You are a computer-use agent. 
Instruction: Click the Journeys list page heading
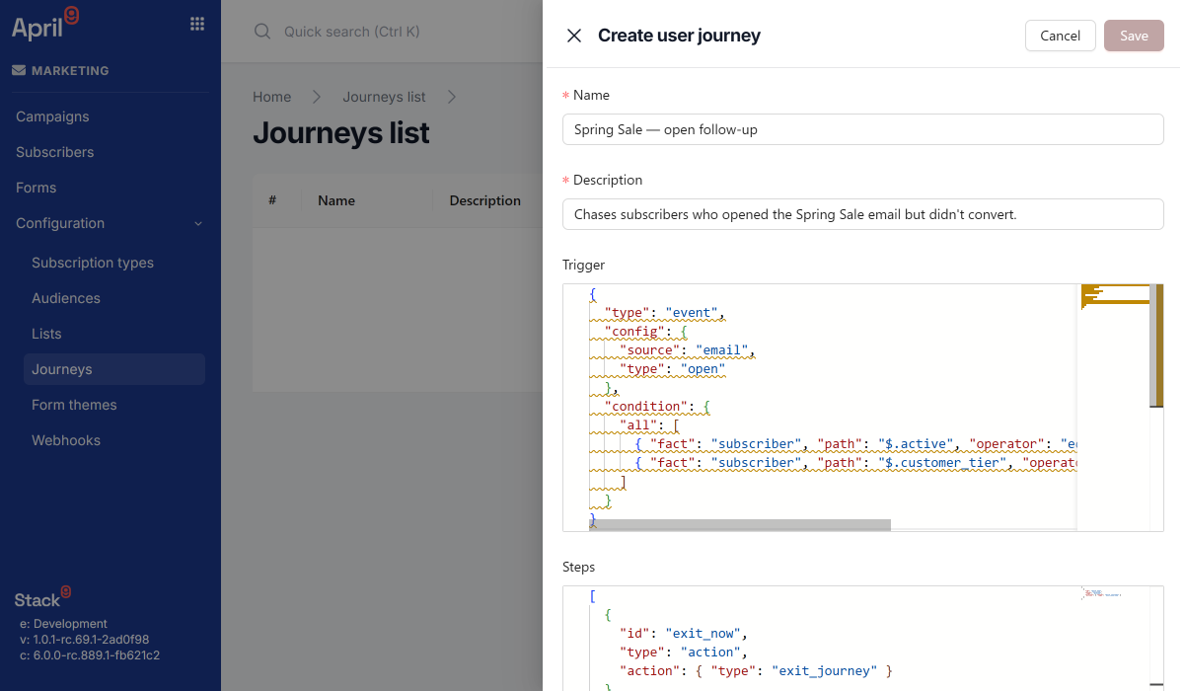341,132
